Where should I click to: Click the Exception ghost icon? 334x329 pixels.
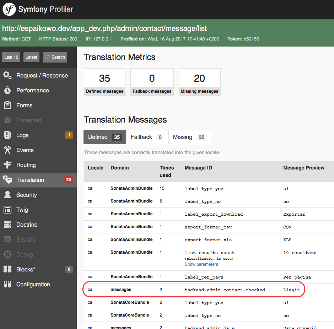pyautogui.click(x=7, y=120)
